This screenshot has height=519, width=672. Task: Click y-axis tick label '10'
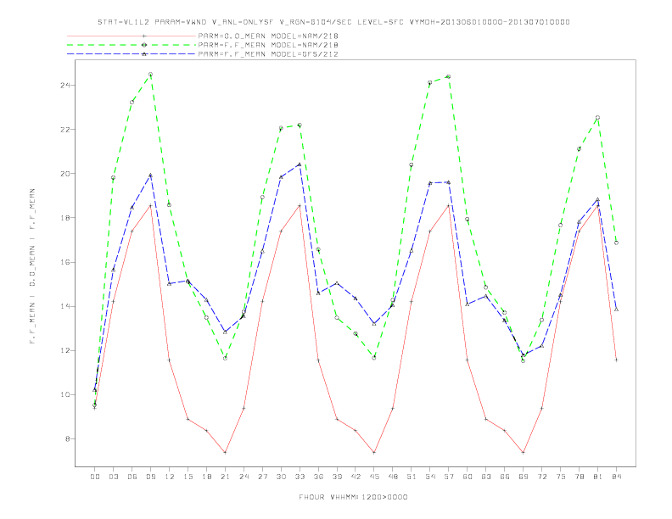point(65,394)
